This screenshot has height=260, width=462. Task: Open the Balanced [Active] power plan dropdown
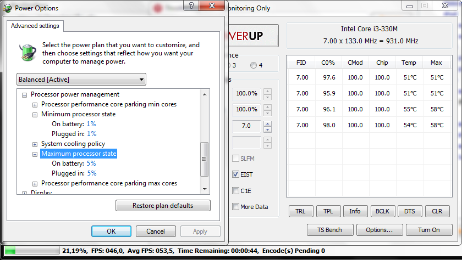pos(81,80)
